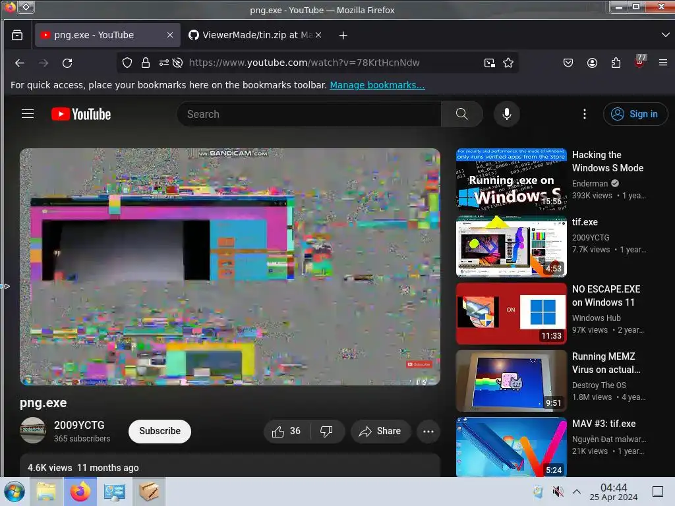This screenshot has width=675, height=506.
Task: Click the png.exe video player
Action: click(230, 267)
